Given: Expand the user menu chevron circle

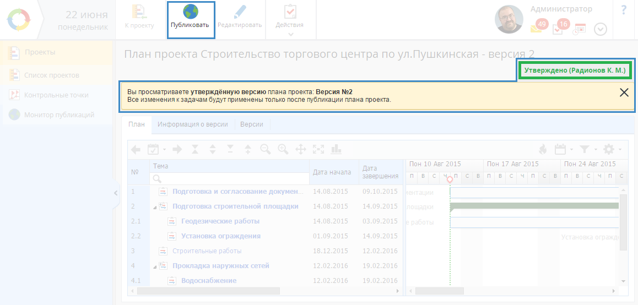Looking at the screenshot, I should pos(600,29).
